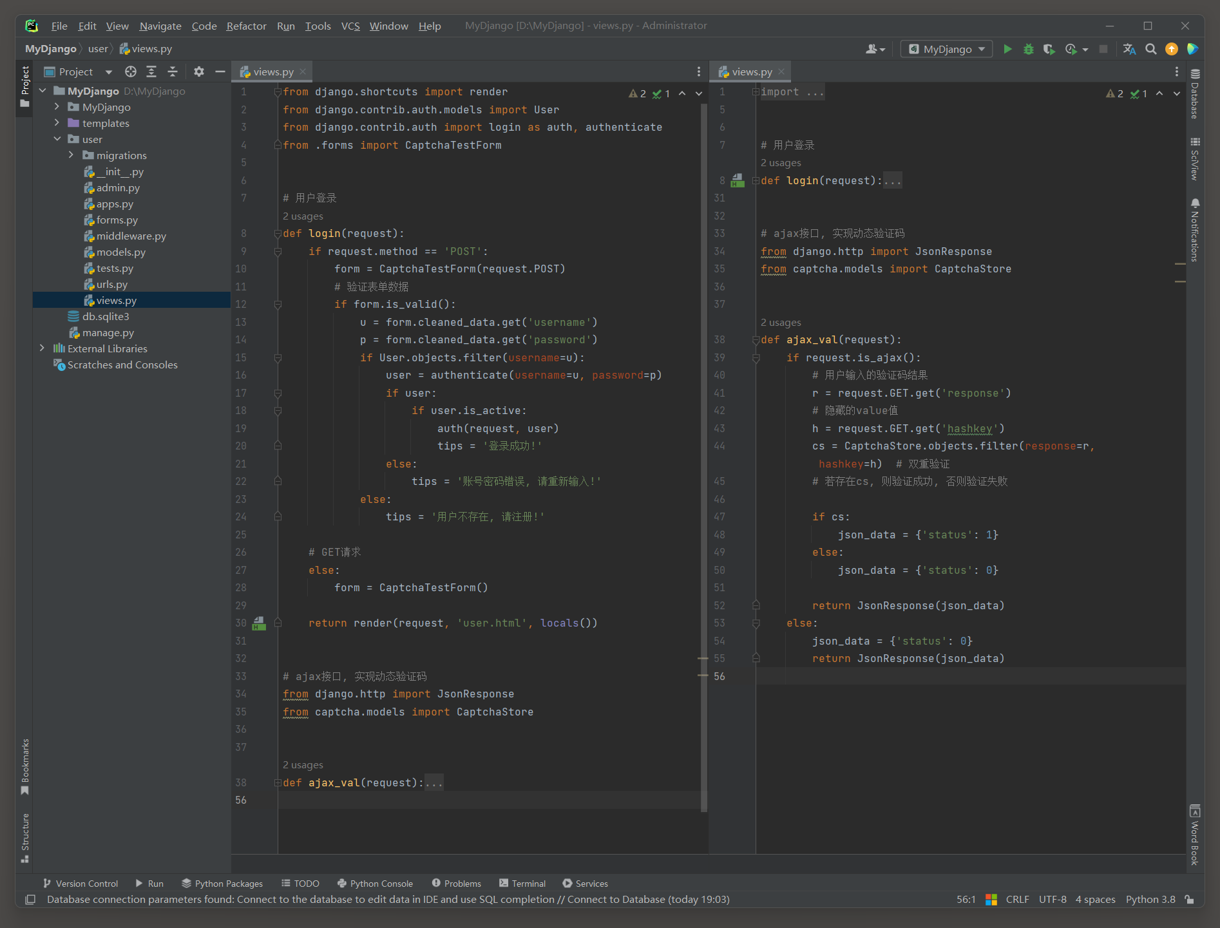Click the orange IDE update arrow icon
The width and height of the screenshot is (1220, 928).
point(1172,49)
